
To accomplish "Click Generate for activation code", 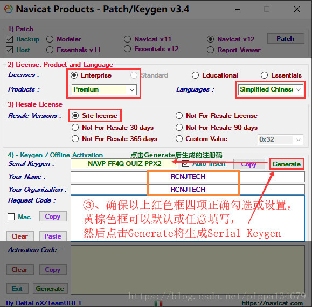I will click(50, 289).
